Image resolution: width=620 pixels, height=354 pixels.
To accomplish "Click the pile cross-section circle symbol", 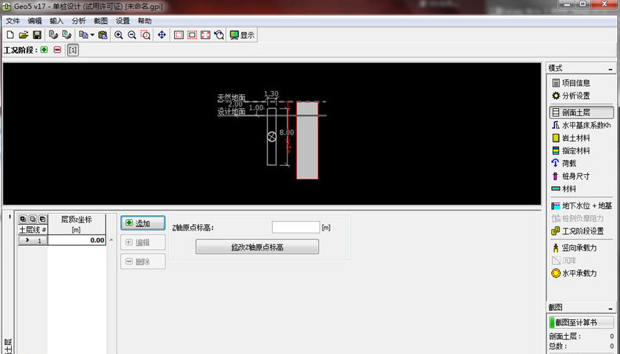I will (x=271, y=137).
